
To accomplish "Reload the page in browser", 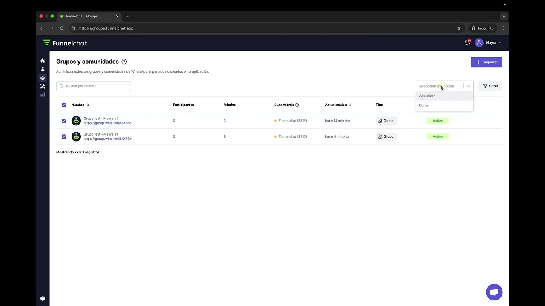I will [62, 28].
